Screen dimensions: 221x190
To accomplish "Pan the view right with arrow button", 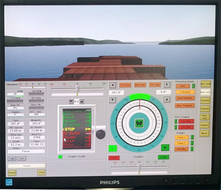I will [167, 85].
